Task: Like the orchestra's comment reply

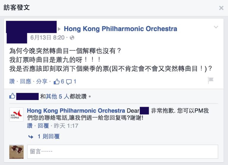Action: (x=30, y=126)
